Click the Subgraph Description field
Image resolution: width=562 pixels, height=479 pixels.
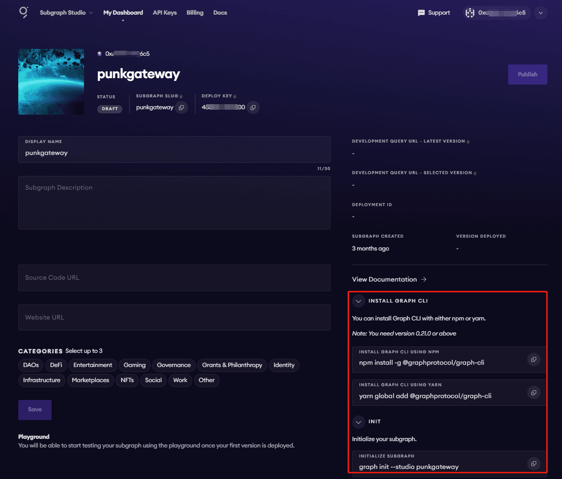(174, 202)
